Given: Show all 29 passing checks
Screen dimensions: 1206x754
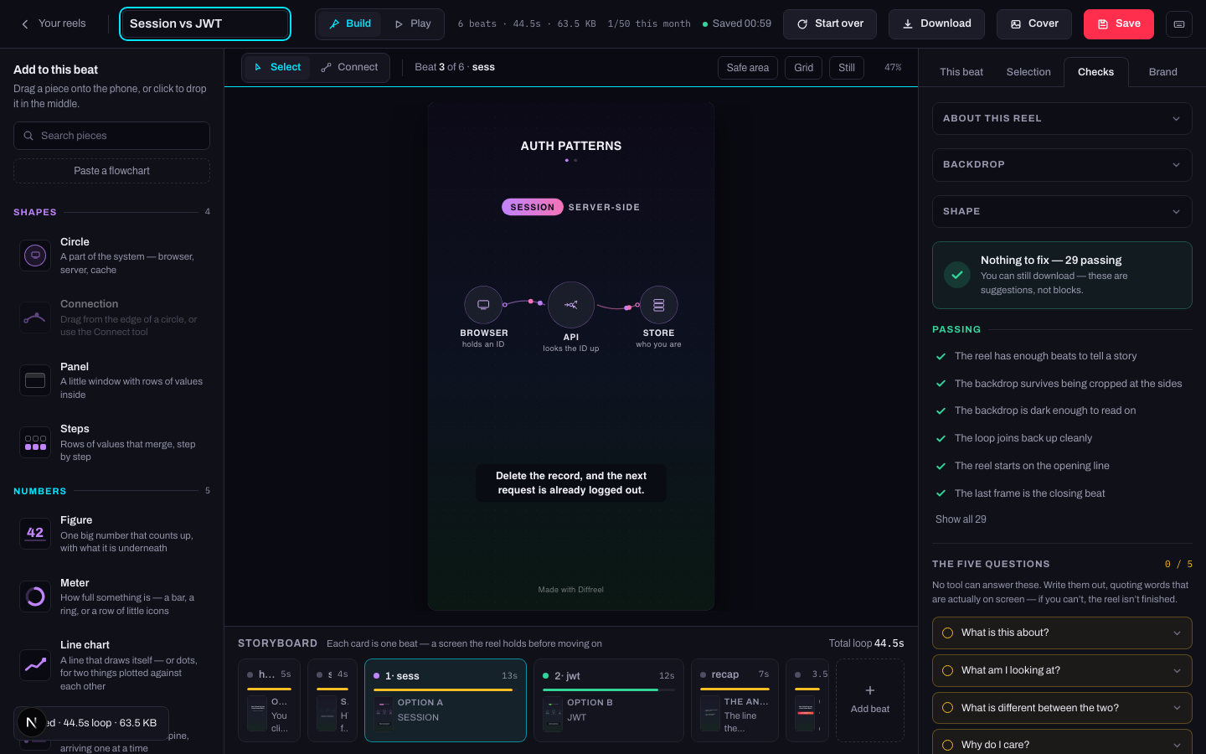Looking at the screenshot, I should tap(961, 519).
